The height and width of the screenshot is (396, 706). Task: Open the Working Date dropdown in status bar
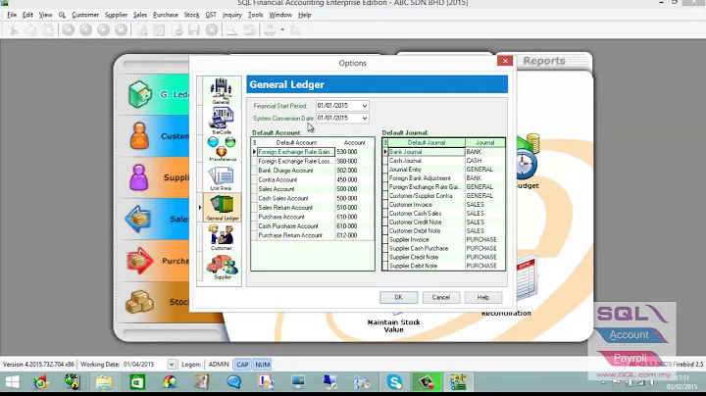pos(171,364)
